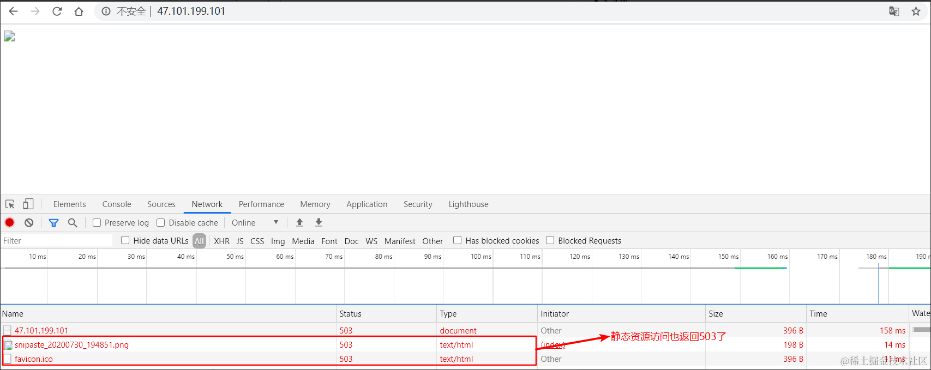Open the Lighthouse tab
The image size is (931, 370).
pos(468,204)
